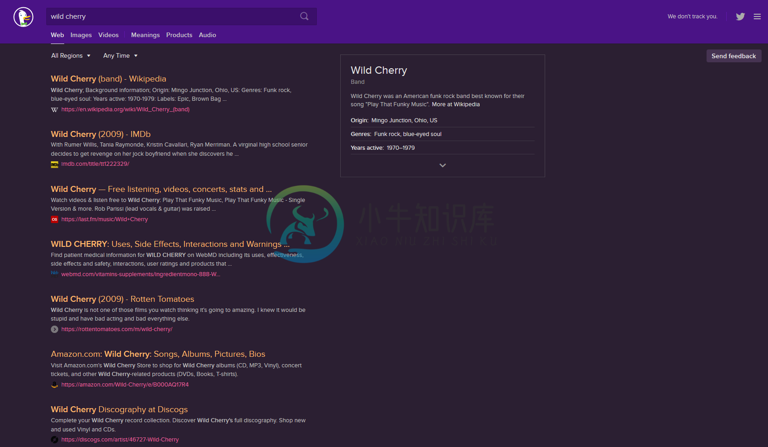Click the amazon.com URL link

coord(125,385)
